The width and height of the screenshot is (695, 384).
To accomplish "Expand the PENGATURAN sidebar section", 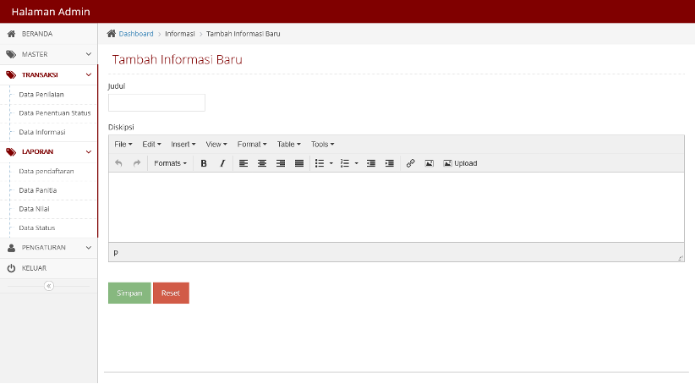I will (x=49, y=248).
